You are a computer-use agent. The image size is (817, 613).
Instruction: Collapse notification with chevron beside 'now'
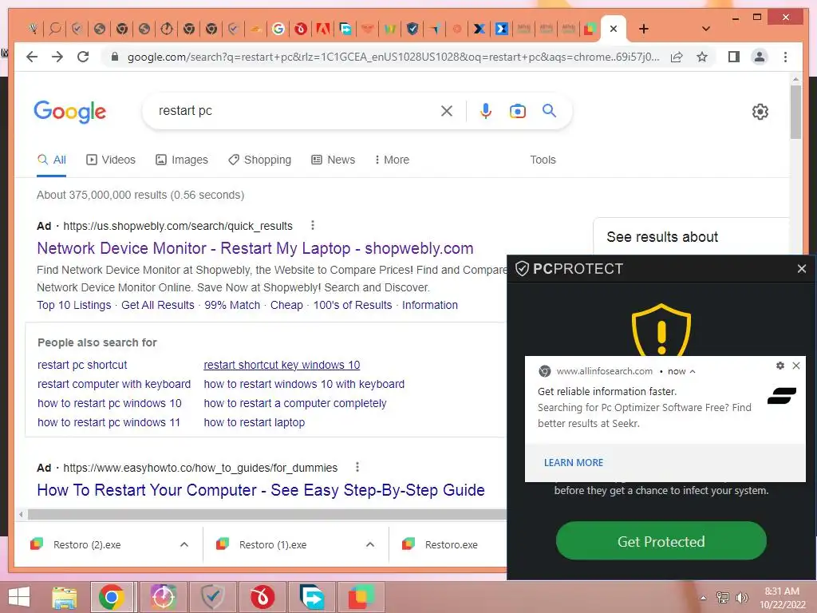693,371
